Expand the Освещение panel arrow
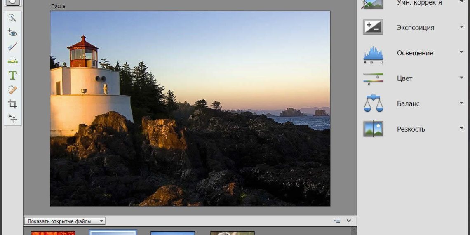Image resolution: width=470 pixels, height=235 pixels. pos(461,53)
